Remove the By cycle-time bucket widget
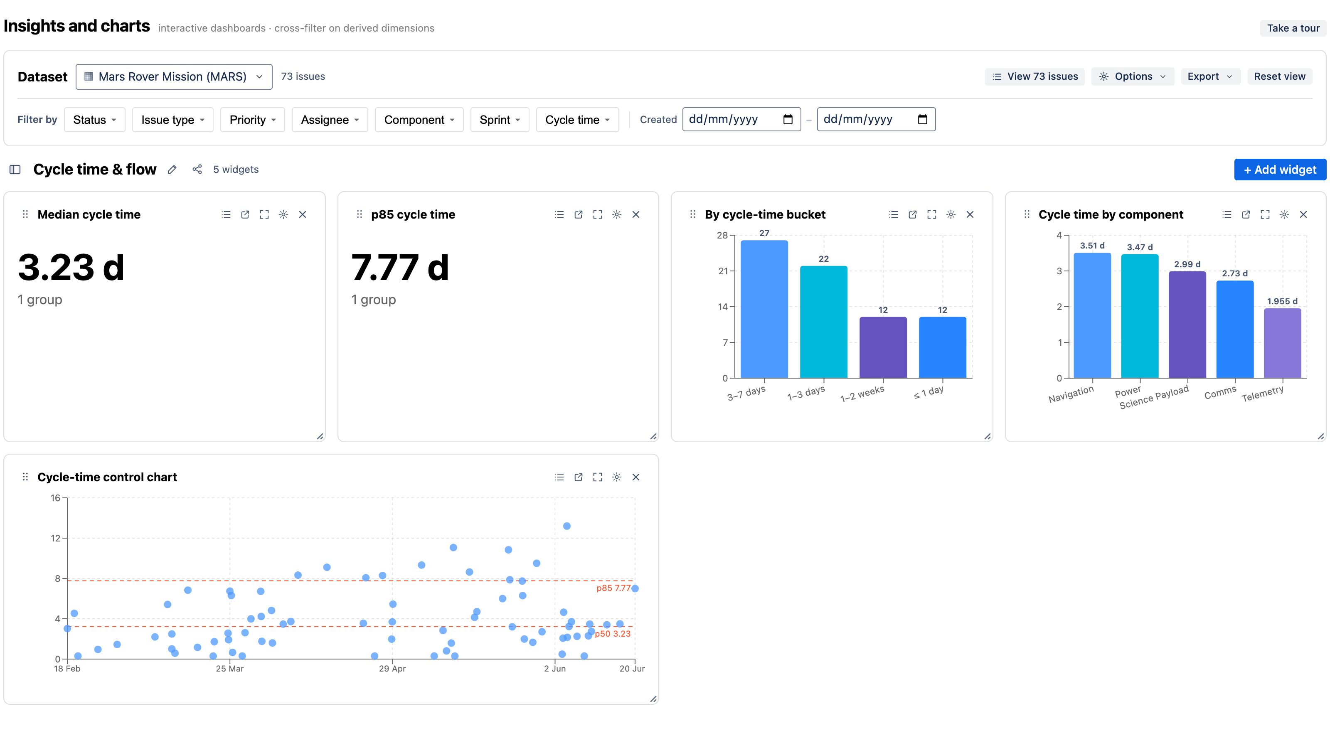This screenshot has height=748, width=1330. pyautogui.click(x=970, y=214)
